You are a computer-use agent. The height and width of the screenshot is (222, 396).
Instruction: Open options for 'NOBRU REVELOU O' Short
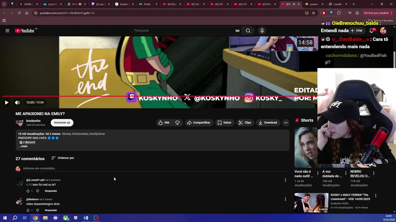point(374,173)
